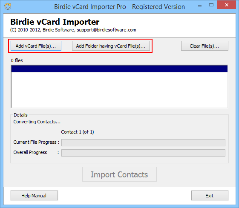
Task: Close the Birdie vCard Importer window
Action: pyautogui.click(x=226, y=5)
